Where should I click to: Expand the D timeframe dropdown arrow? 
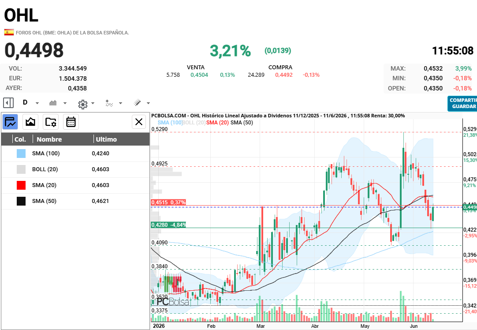click(x=37, y=103)
